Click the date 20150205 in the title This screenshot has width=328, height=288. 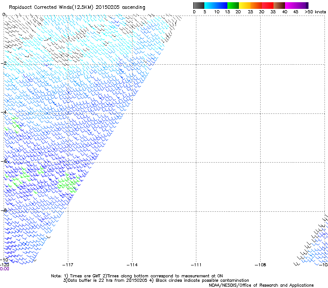pos(107,7)
